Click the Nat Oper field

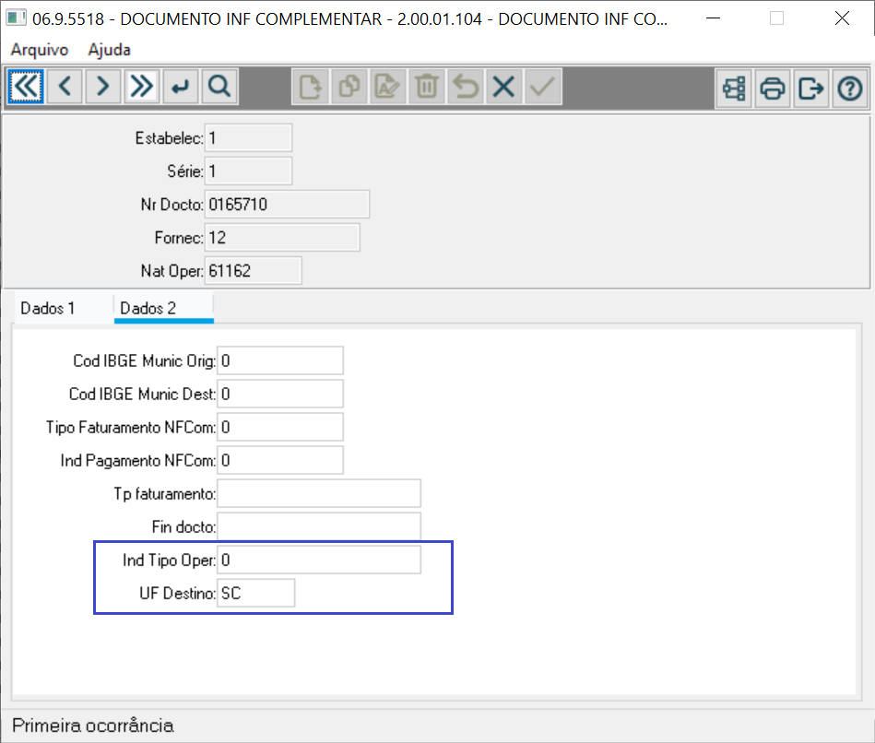click(x=254, y=270)
